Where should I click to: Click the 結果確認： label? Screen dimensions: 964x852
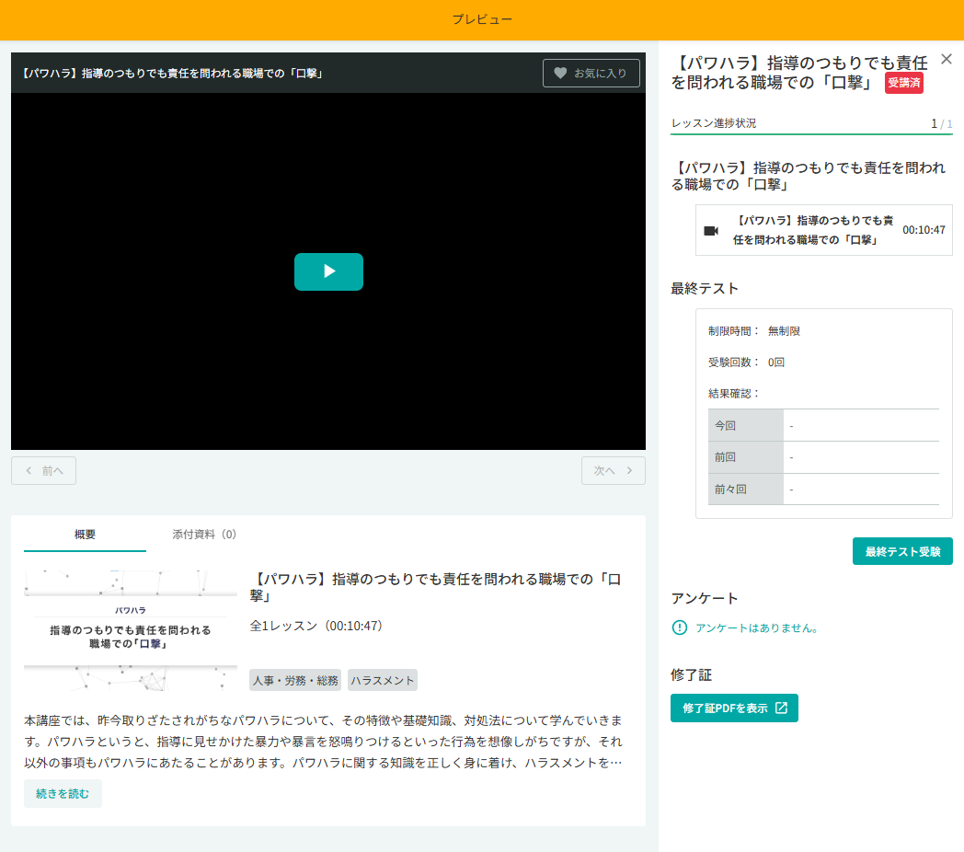pos(734,394)
